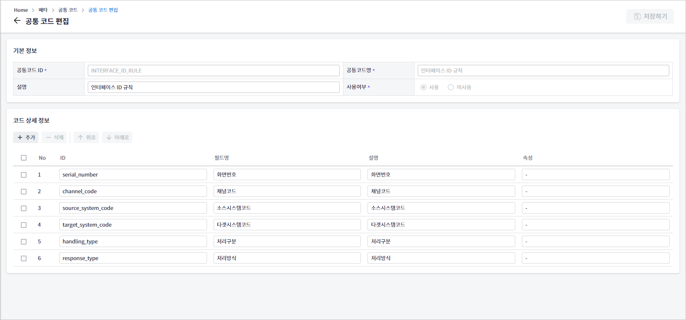Edit the 처리방식 필드명 field
This screenshot has height=320, width=686.
click(287, 258)
